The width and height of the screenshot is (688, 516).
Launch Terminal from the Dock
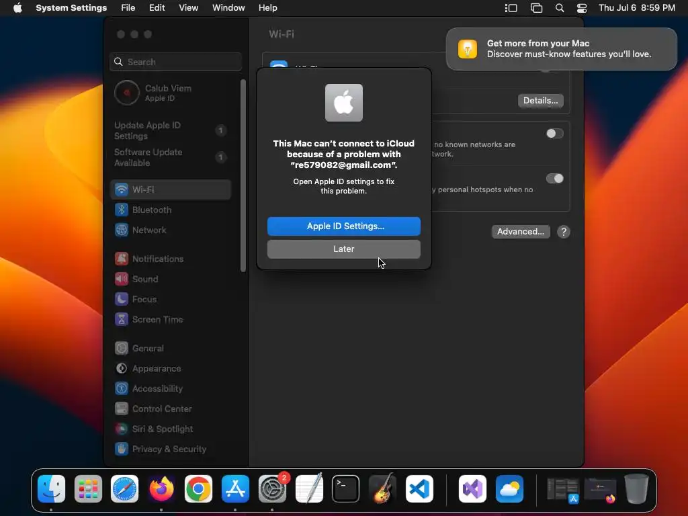point(346,488)
